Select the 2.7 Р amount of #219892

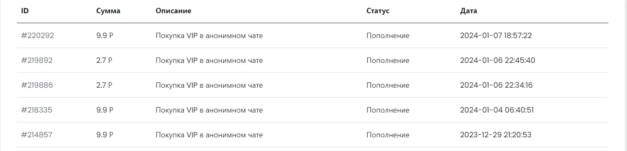tap(105, 60)
